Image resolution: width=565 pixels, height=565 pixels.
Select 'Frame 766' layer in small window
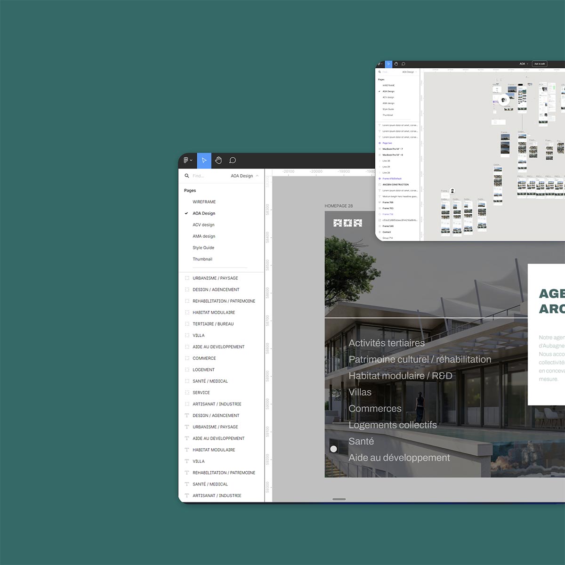point(388,202)
